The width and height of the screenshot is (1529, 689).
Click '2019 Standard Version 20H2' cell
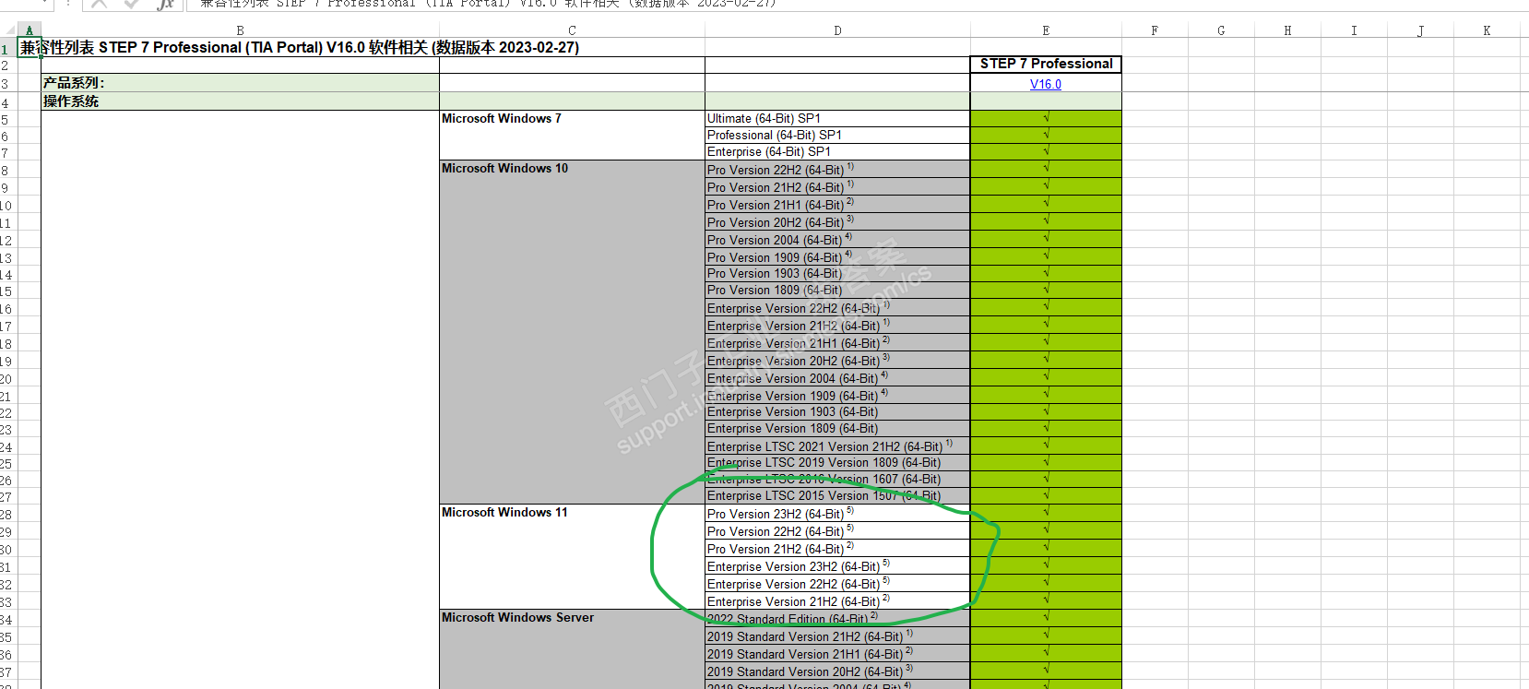837,671
